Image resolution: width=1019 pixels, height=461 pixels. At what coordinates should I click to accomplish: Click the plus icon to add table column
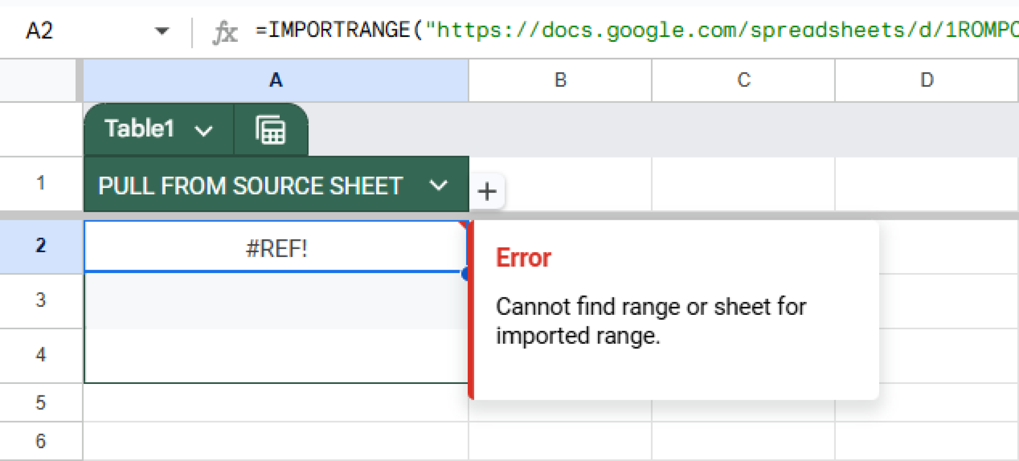click(x=487, y=191)
